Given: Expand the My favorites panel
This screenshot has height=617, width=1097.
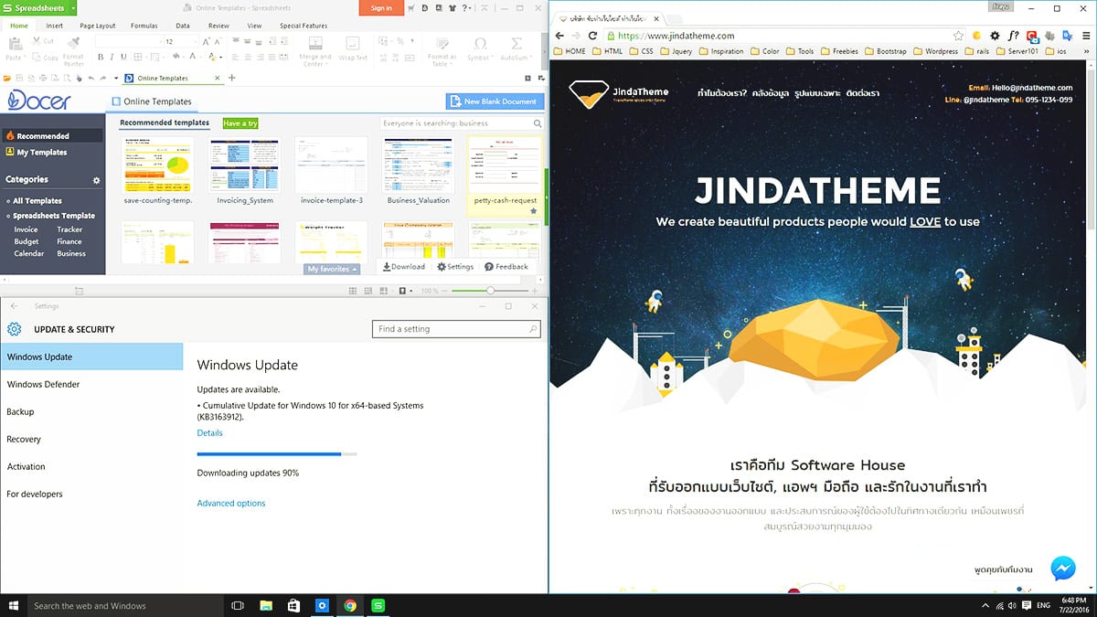Looking at the screenshot, I should click(x=332, y=269).
